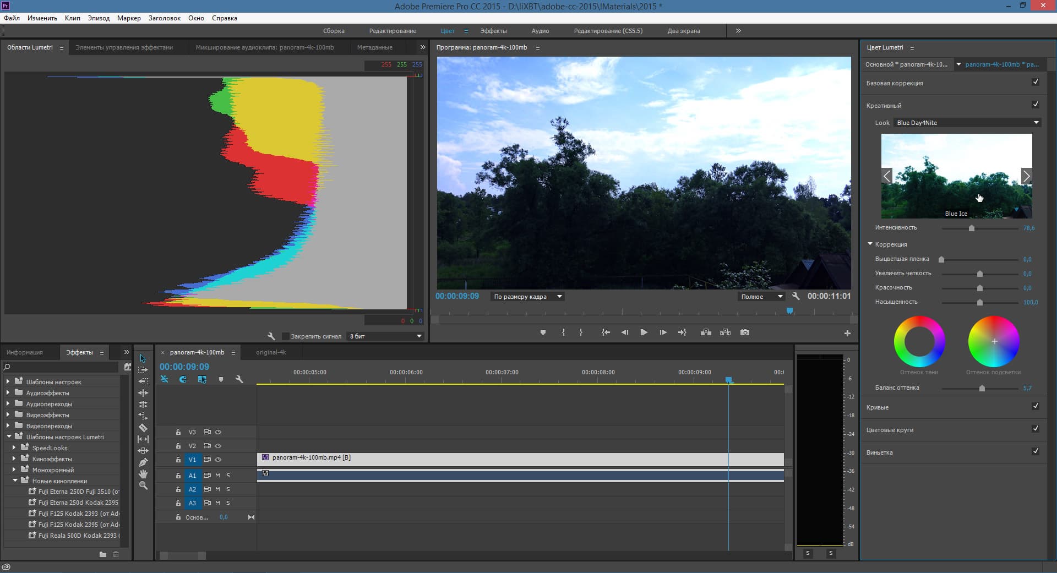Toggle visibility eye for track V1
The height and width of the screenshot is (573, 1057).
(x=218, y=460)
